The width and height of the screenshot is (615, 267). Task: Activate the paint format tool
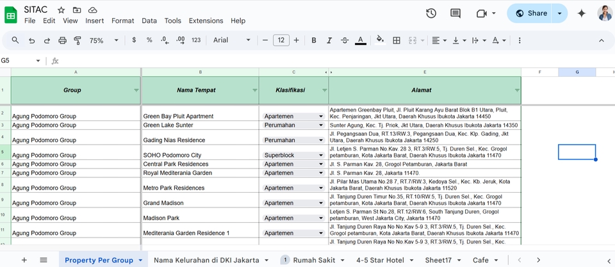coord(78,40)
